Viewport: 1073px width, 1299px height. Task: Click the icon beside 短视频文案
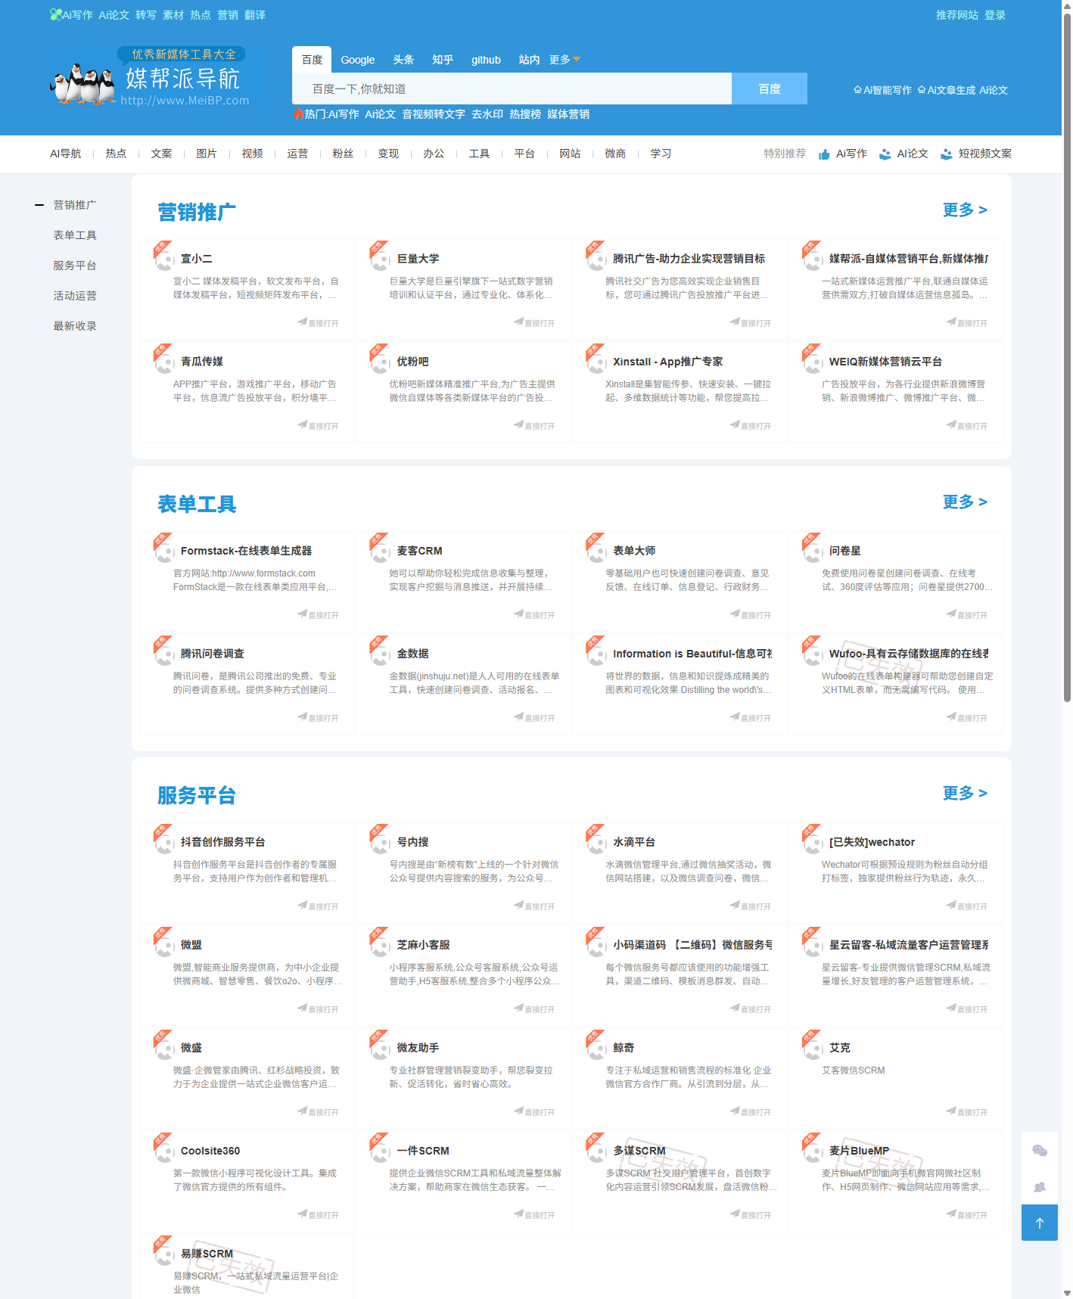coord(947,154)
